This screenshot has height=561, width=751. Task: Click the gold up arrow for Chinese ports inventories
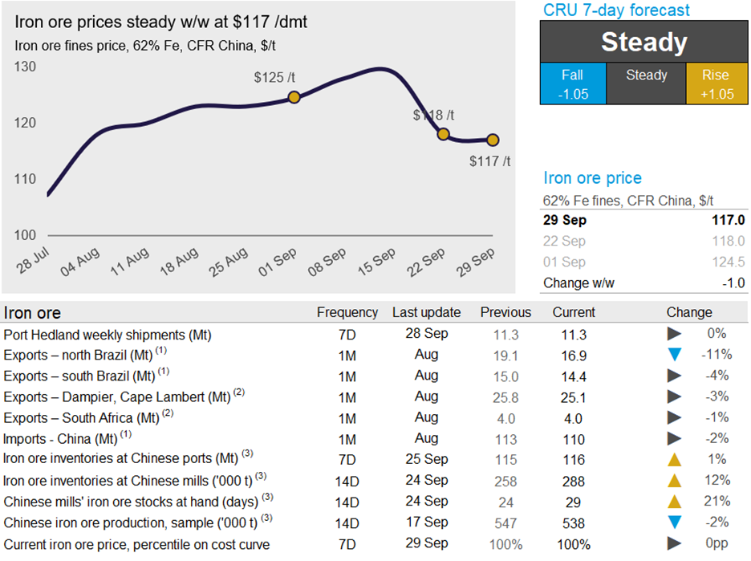coord(675,459)
